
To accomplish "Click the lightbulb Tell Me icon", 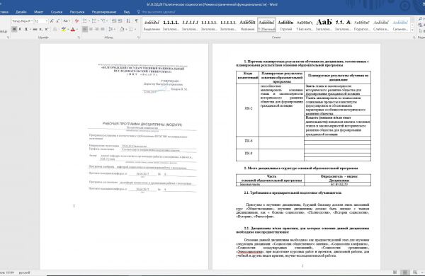I will [x=139, y=12].
